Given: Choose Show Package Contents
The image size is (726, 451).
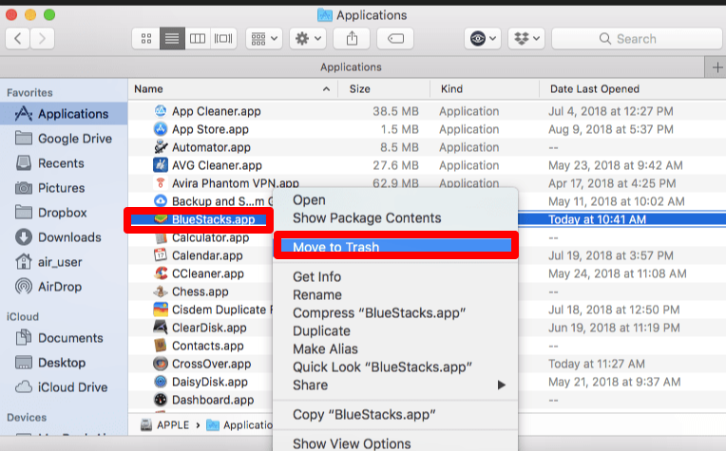Looking at the screenshot, I should (x=395, y=217).
